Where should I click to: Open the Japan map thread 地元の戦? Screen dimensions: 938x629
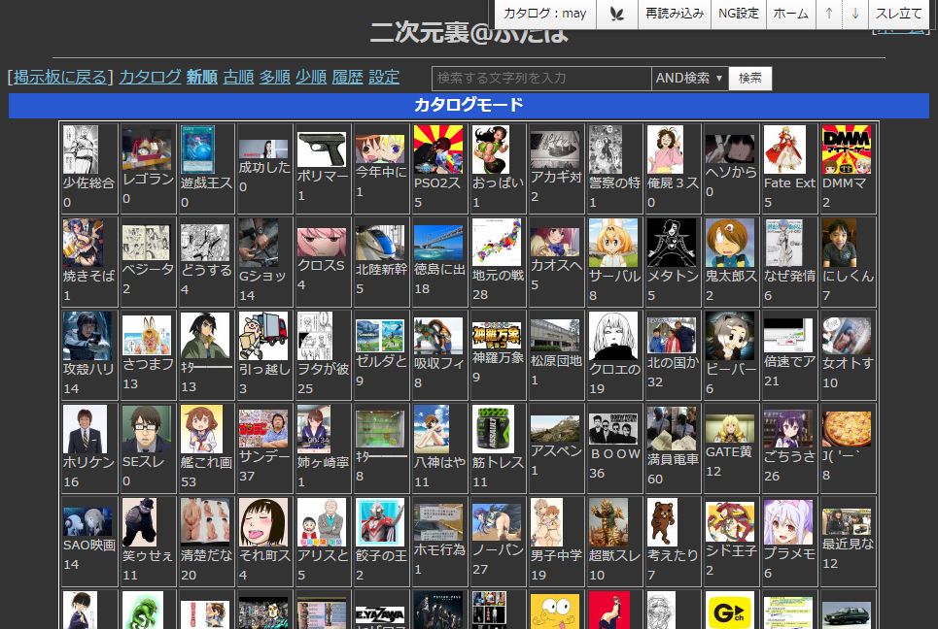coord(497,243)
